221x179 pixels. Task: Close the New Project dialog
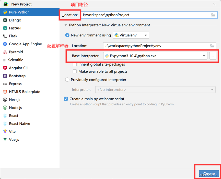(x=214, y=4)
